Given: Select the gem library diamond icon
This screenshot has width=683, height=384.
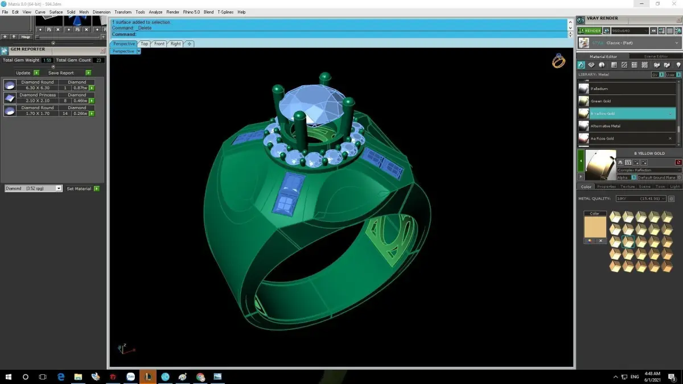Looking at the screenshot, I should 591,65.
